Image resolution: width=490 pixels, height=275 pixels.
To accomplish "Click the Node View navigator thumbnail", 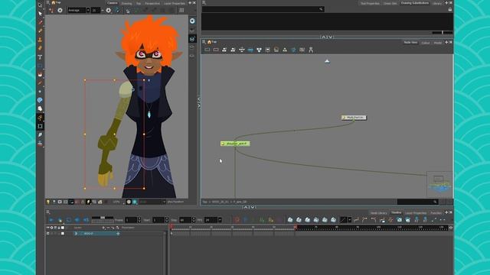I will [439, 184].
